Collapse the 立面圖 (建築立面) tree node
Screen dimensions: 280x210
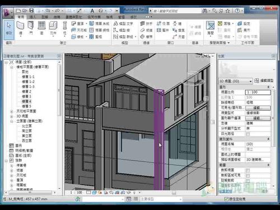click(x=12, y=122)
